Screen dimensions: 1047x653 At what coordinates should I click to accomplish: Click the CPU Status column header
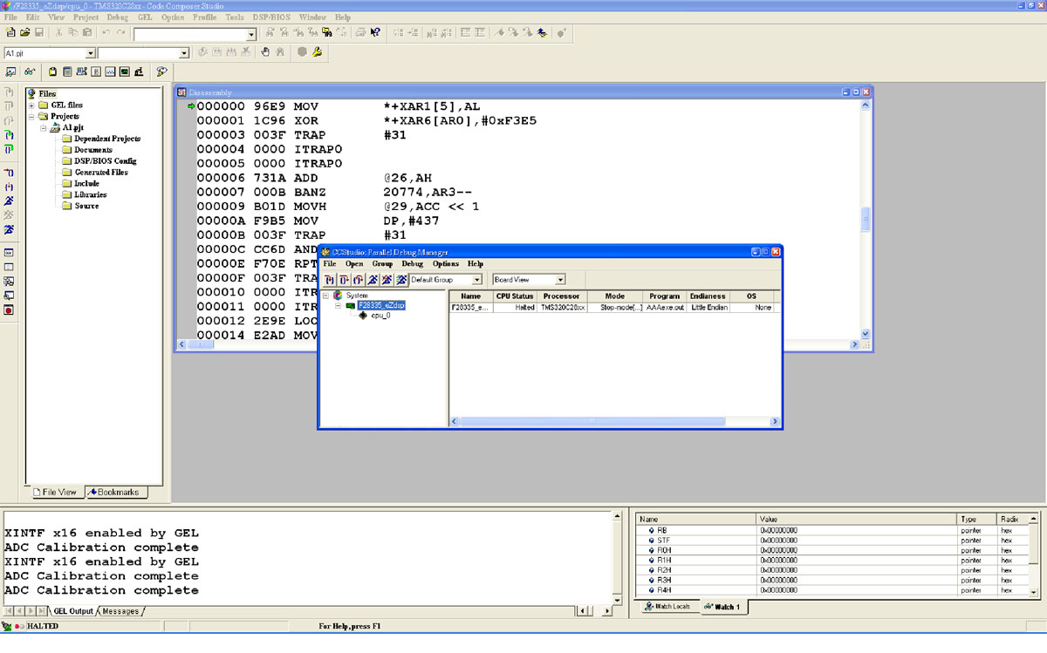coord(515,296)
